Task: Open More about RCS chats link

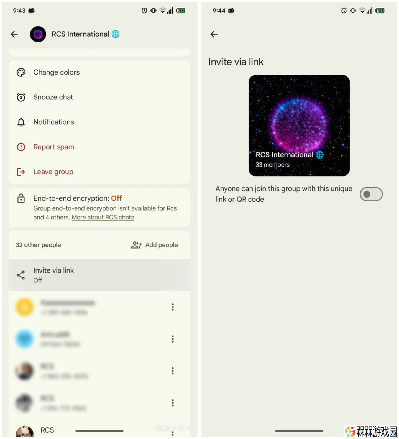Action: coord(103,217)
